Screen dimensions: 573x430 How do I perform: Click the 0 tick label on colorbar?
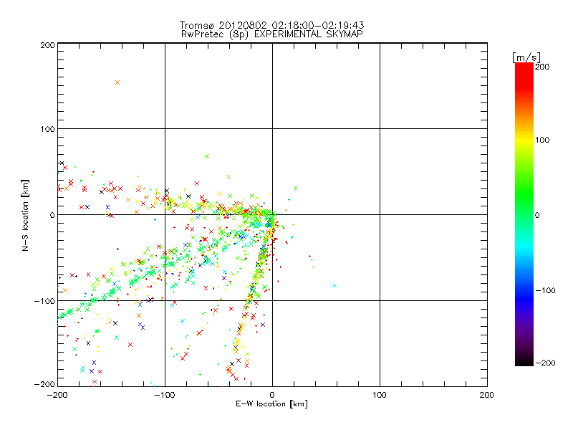click(x=540, y=215)
